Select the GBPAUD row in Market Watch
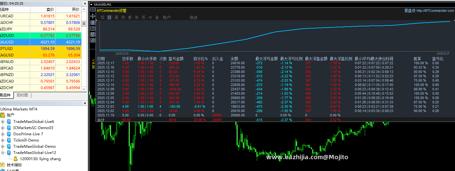 click(41, 61)
